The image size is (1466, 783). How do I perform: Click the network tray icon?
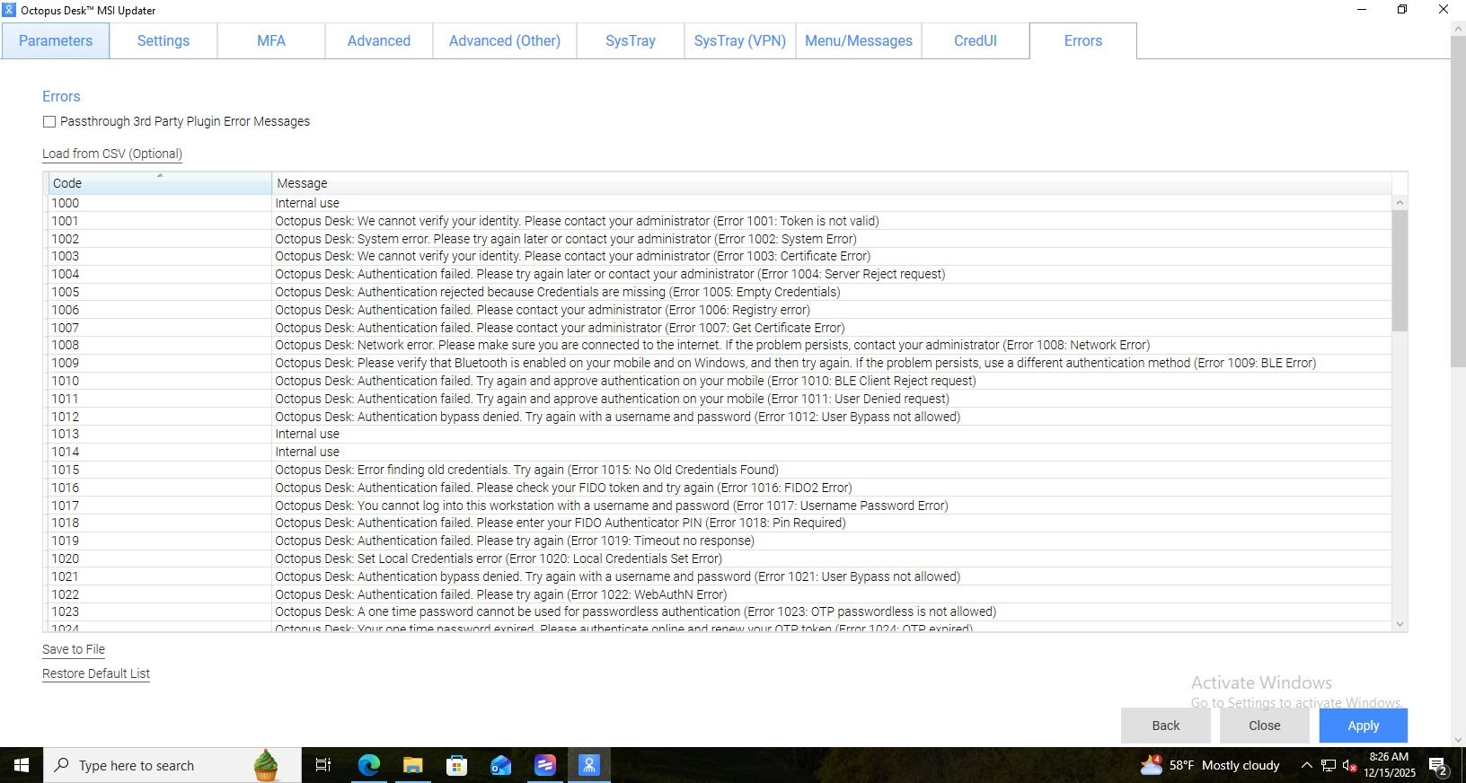click(1328, 766)
